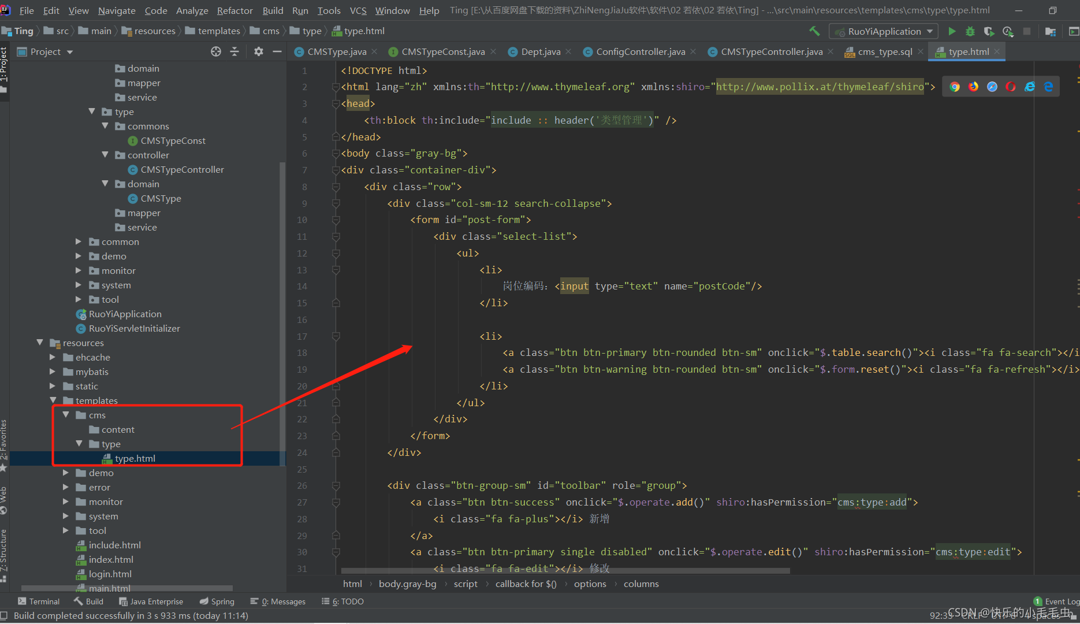The image size is (1080, 624).
Task: Click body.gray-bg in the breadcrumb bar
Action: point(407,584)
